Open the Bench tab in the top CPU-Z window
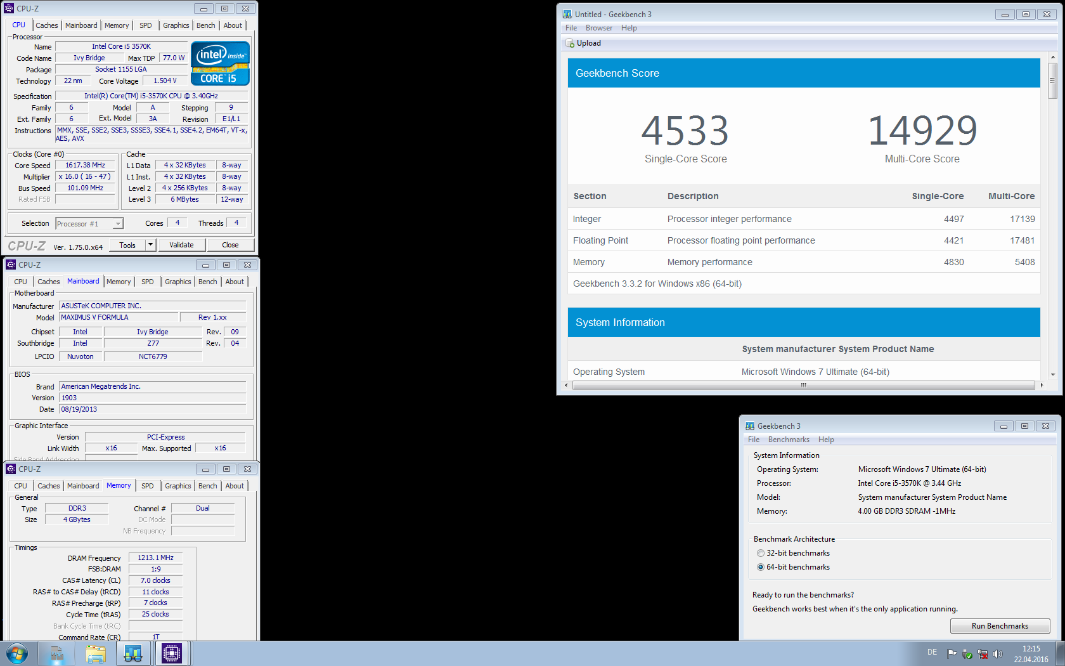1065x666 pixels. pos(206,25)
